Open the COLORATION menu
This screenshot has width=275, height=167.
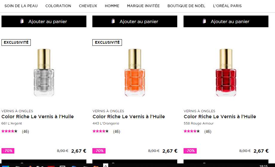pos(58,6)
